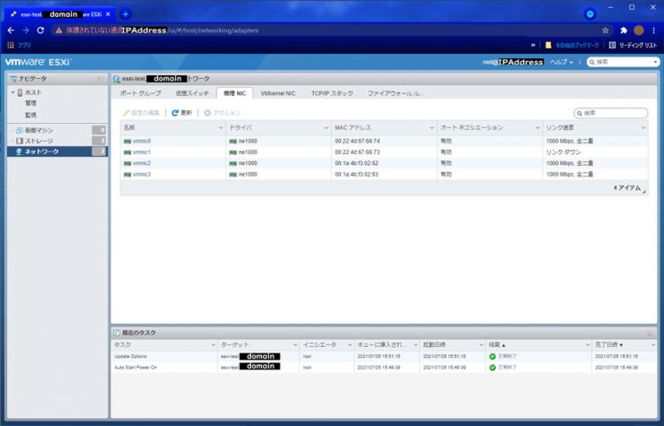Viewport: 664px width, 426px height.
Task: Bookmark this page with the star icon
Action: coord(605,30)
